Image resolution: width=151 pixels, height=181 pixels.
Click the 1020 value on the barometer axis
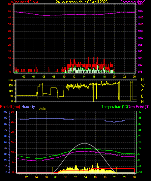(140, 11)
